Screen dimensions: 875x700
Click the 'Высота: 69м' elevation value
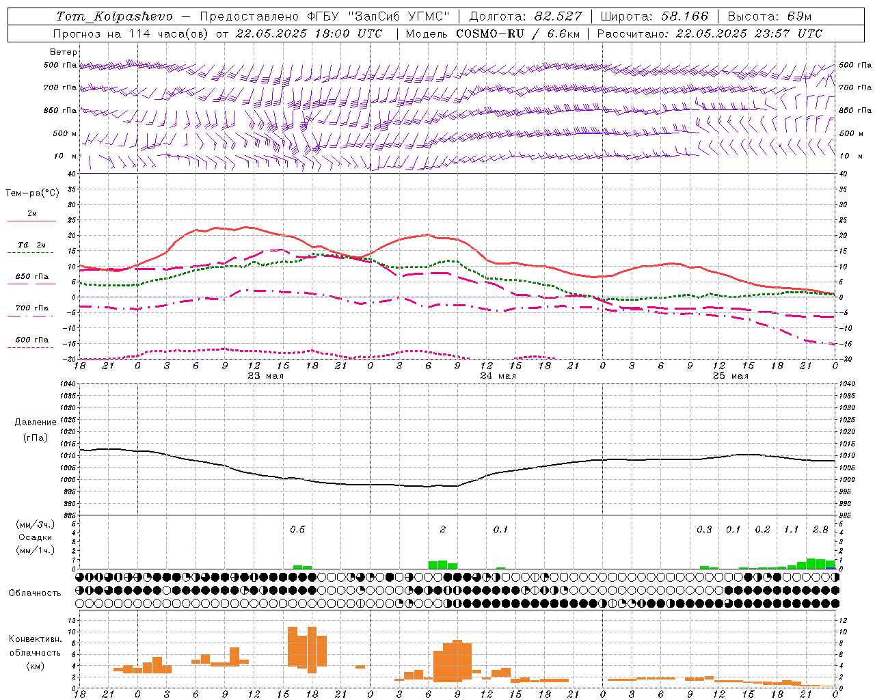770,16
